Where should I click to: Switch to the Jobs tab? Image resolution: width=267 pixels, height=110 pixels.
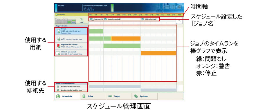93,96
